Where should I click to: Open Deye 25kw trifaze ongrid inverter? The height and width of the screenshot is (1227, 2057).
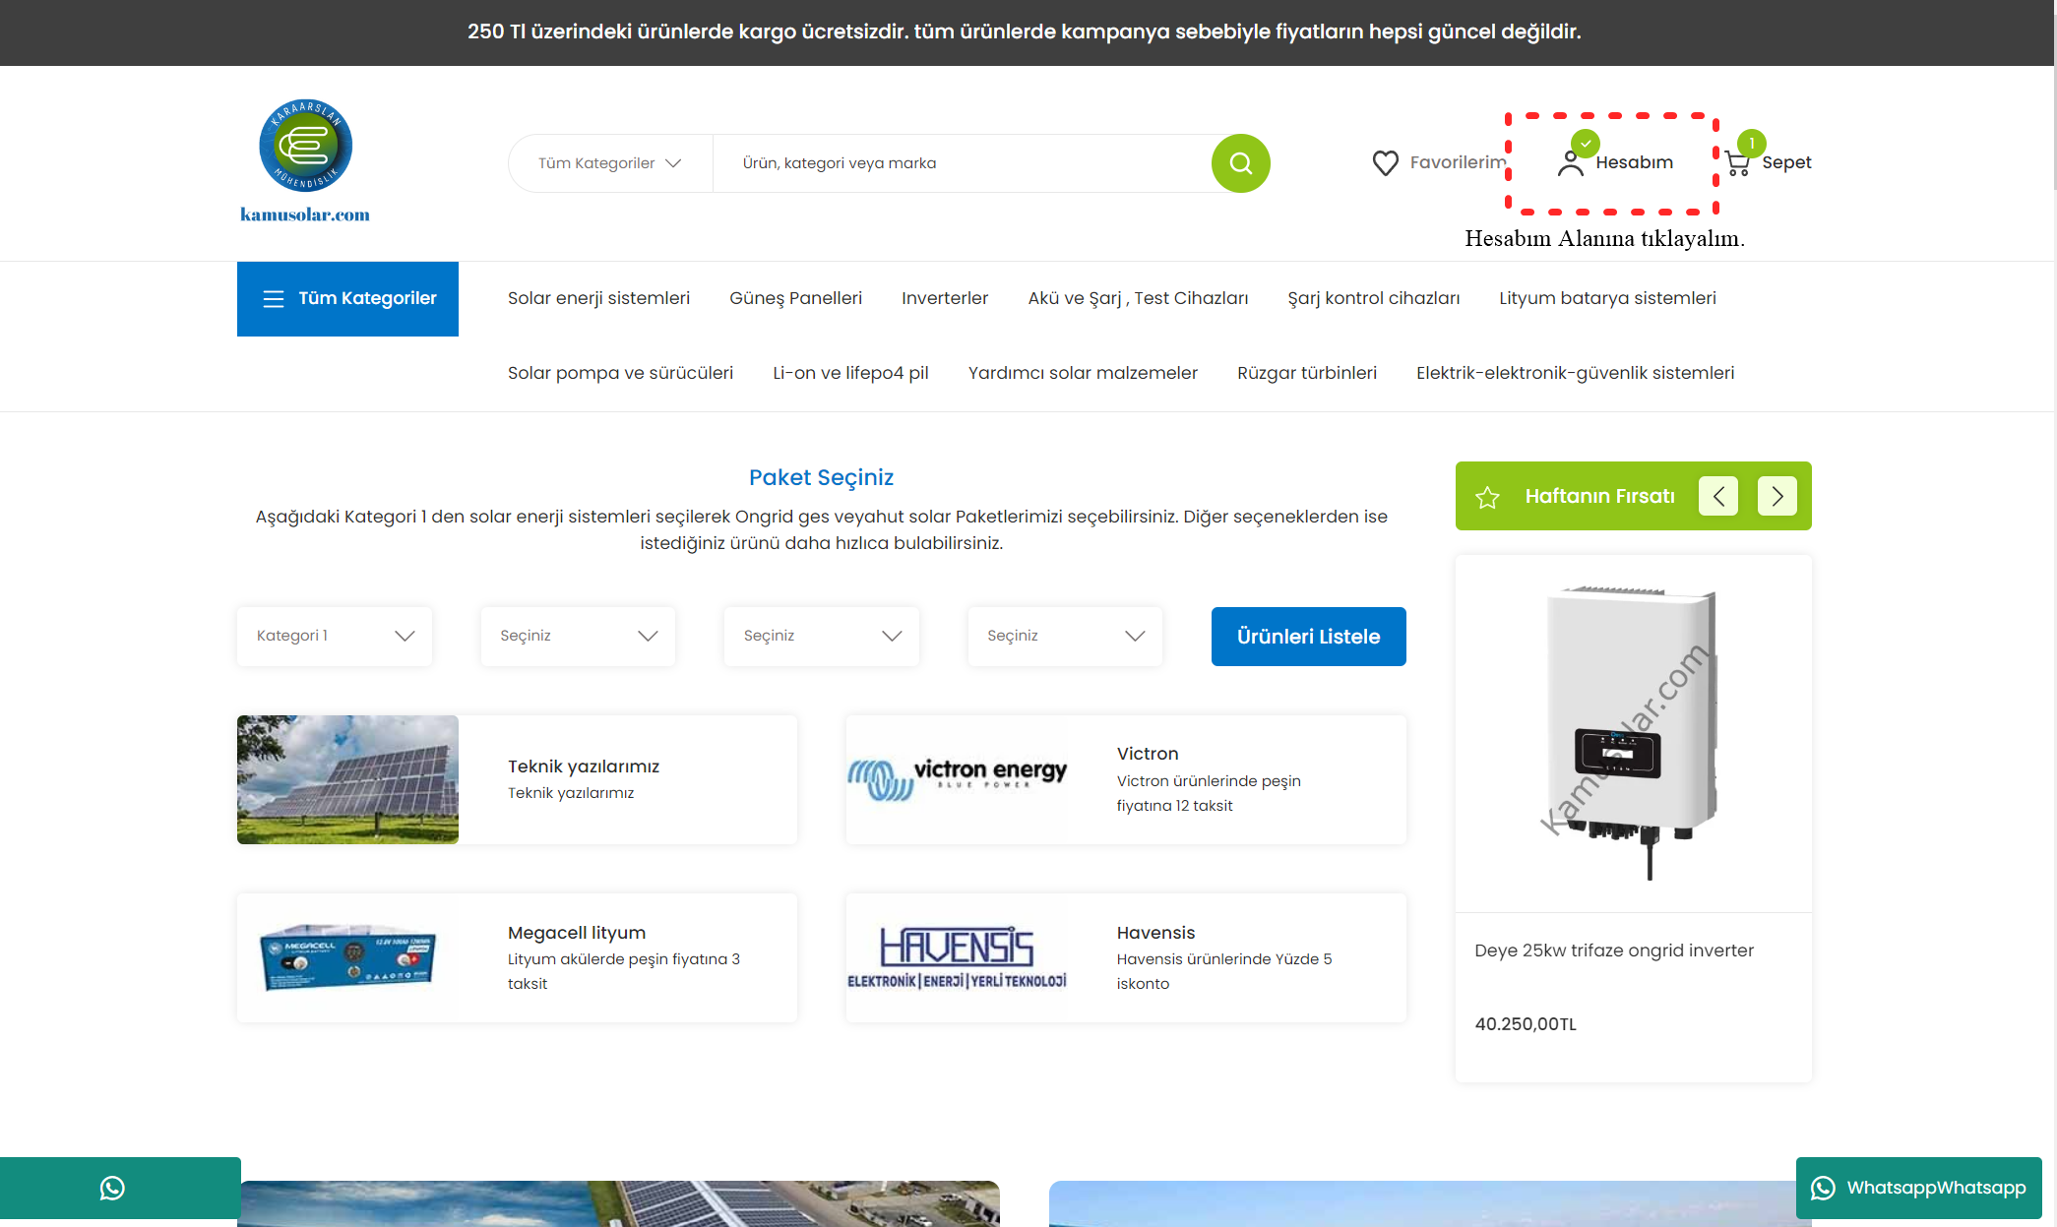point(1614,951)
